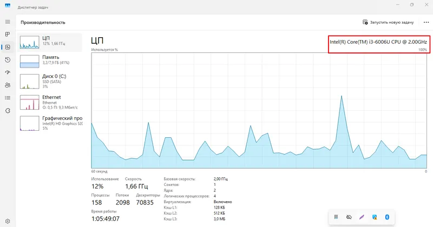
Task: Select the Performance page icon in sidebar
Action: [8, 47]
